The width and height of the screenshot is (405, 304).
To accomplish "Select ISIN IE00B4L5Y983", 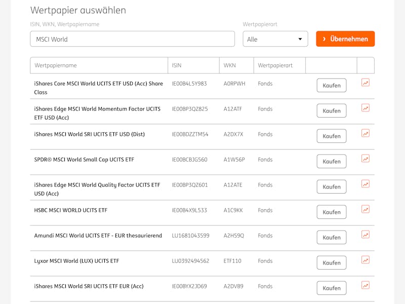I will (x=189, y=84).
